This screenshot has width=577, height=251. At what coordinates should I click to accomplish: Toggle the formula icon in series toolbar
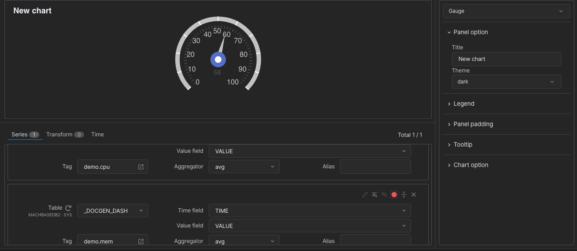tap(375, 195)
